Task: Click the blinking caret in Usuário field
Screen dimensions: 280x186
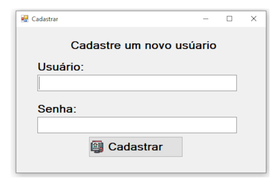Action: pos(39,83)
